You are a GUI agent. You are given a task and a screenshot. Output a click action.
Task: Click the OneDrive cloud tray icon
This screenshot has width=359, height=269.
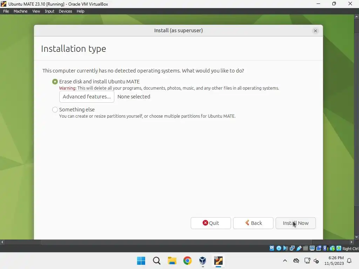(x=296, y=261)
